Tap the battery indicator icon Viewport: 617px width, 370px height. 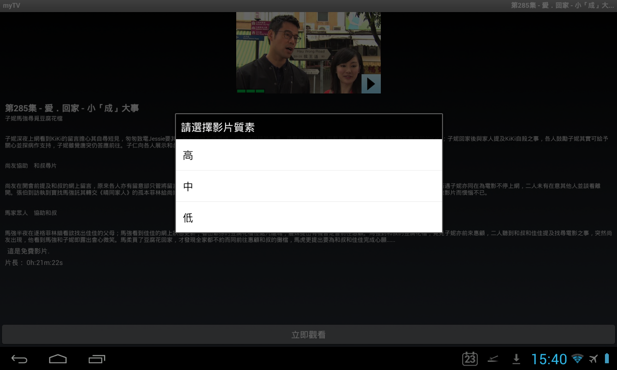click(x=607, y=358)
